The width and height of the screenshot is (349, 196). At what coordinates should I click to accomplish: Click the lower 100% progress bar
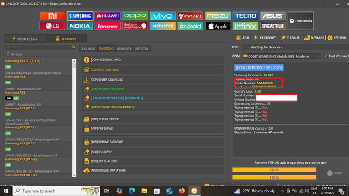pyautogui.click(x=274, y=177)
